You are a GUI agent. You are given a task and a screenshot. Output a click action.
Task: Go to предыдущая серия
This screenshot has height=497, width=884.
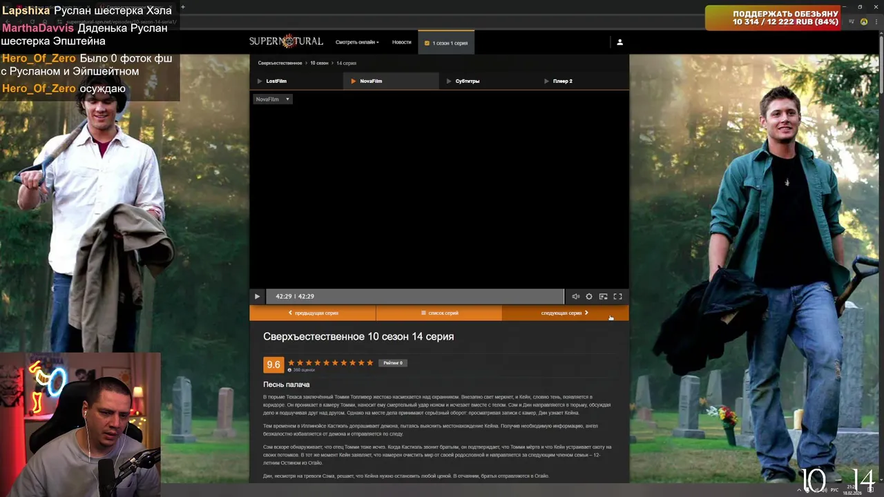tap(313, 313)
